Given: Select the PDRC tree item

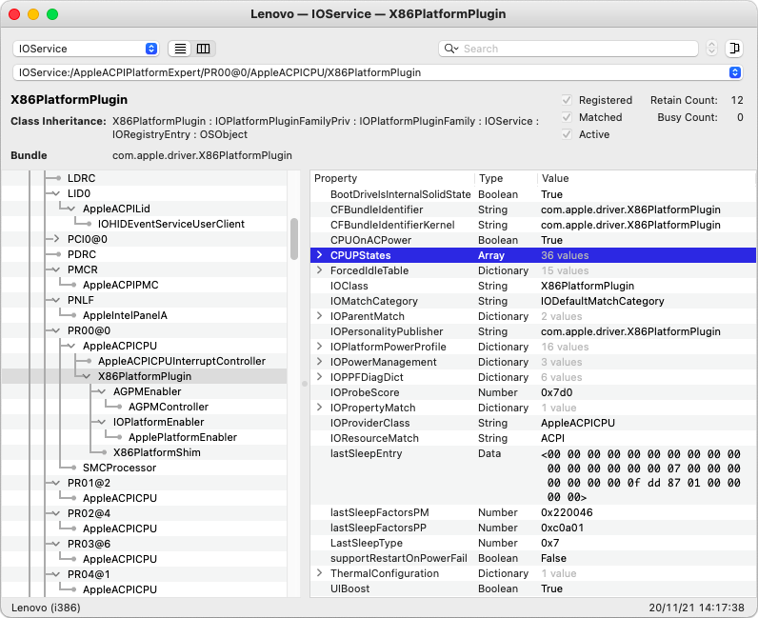Looking at the screenshot, I should point(82,254).
